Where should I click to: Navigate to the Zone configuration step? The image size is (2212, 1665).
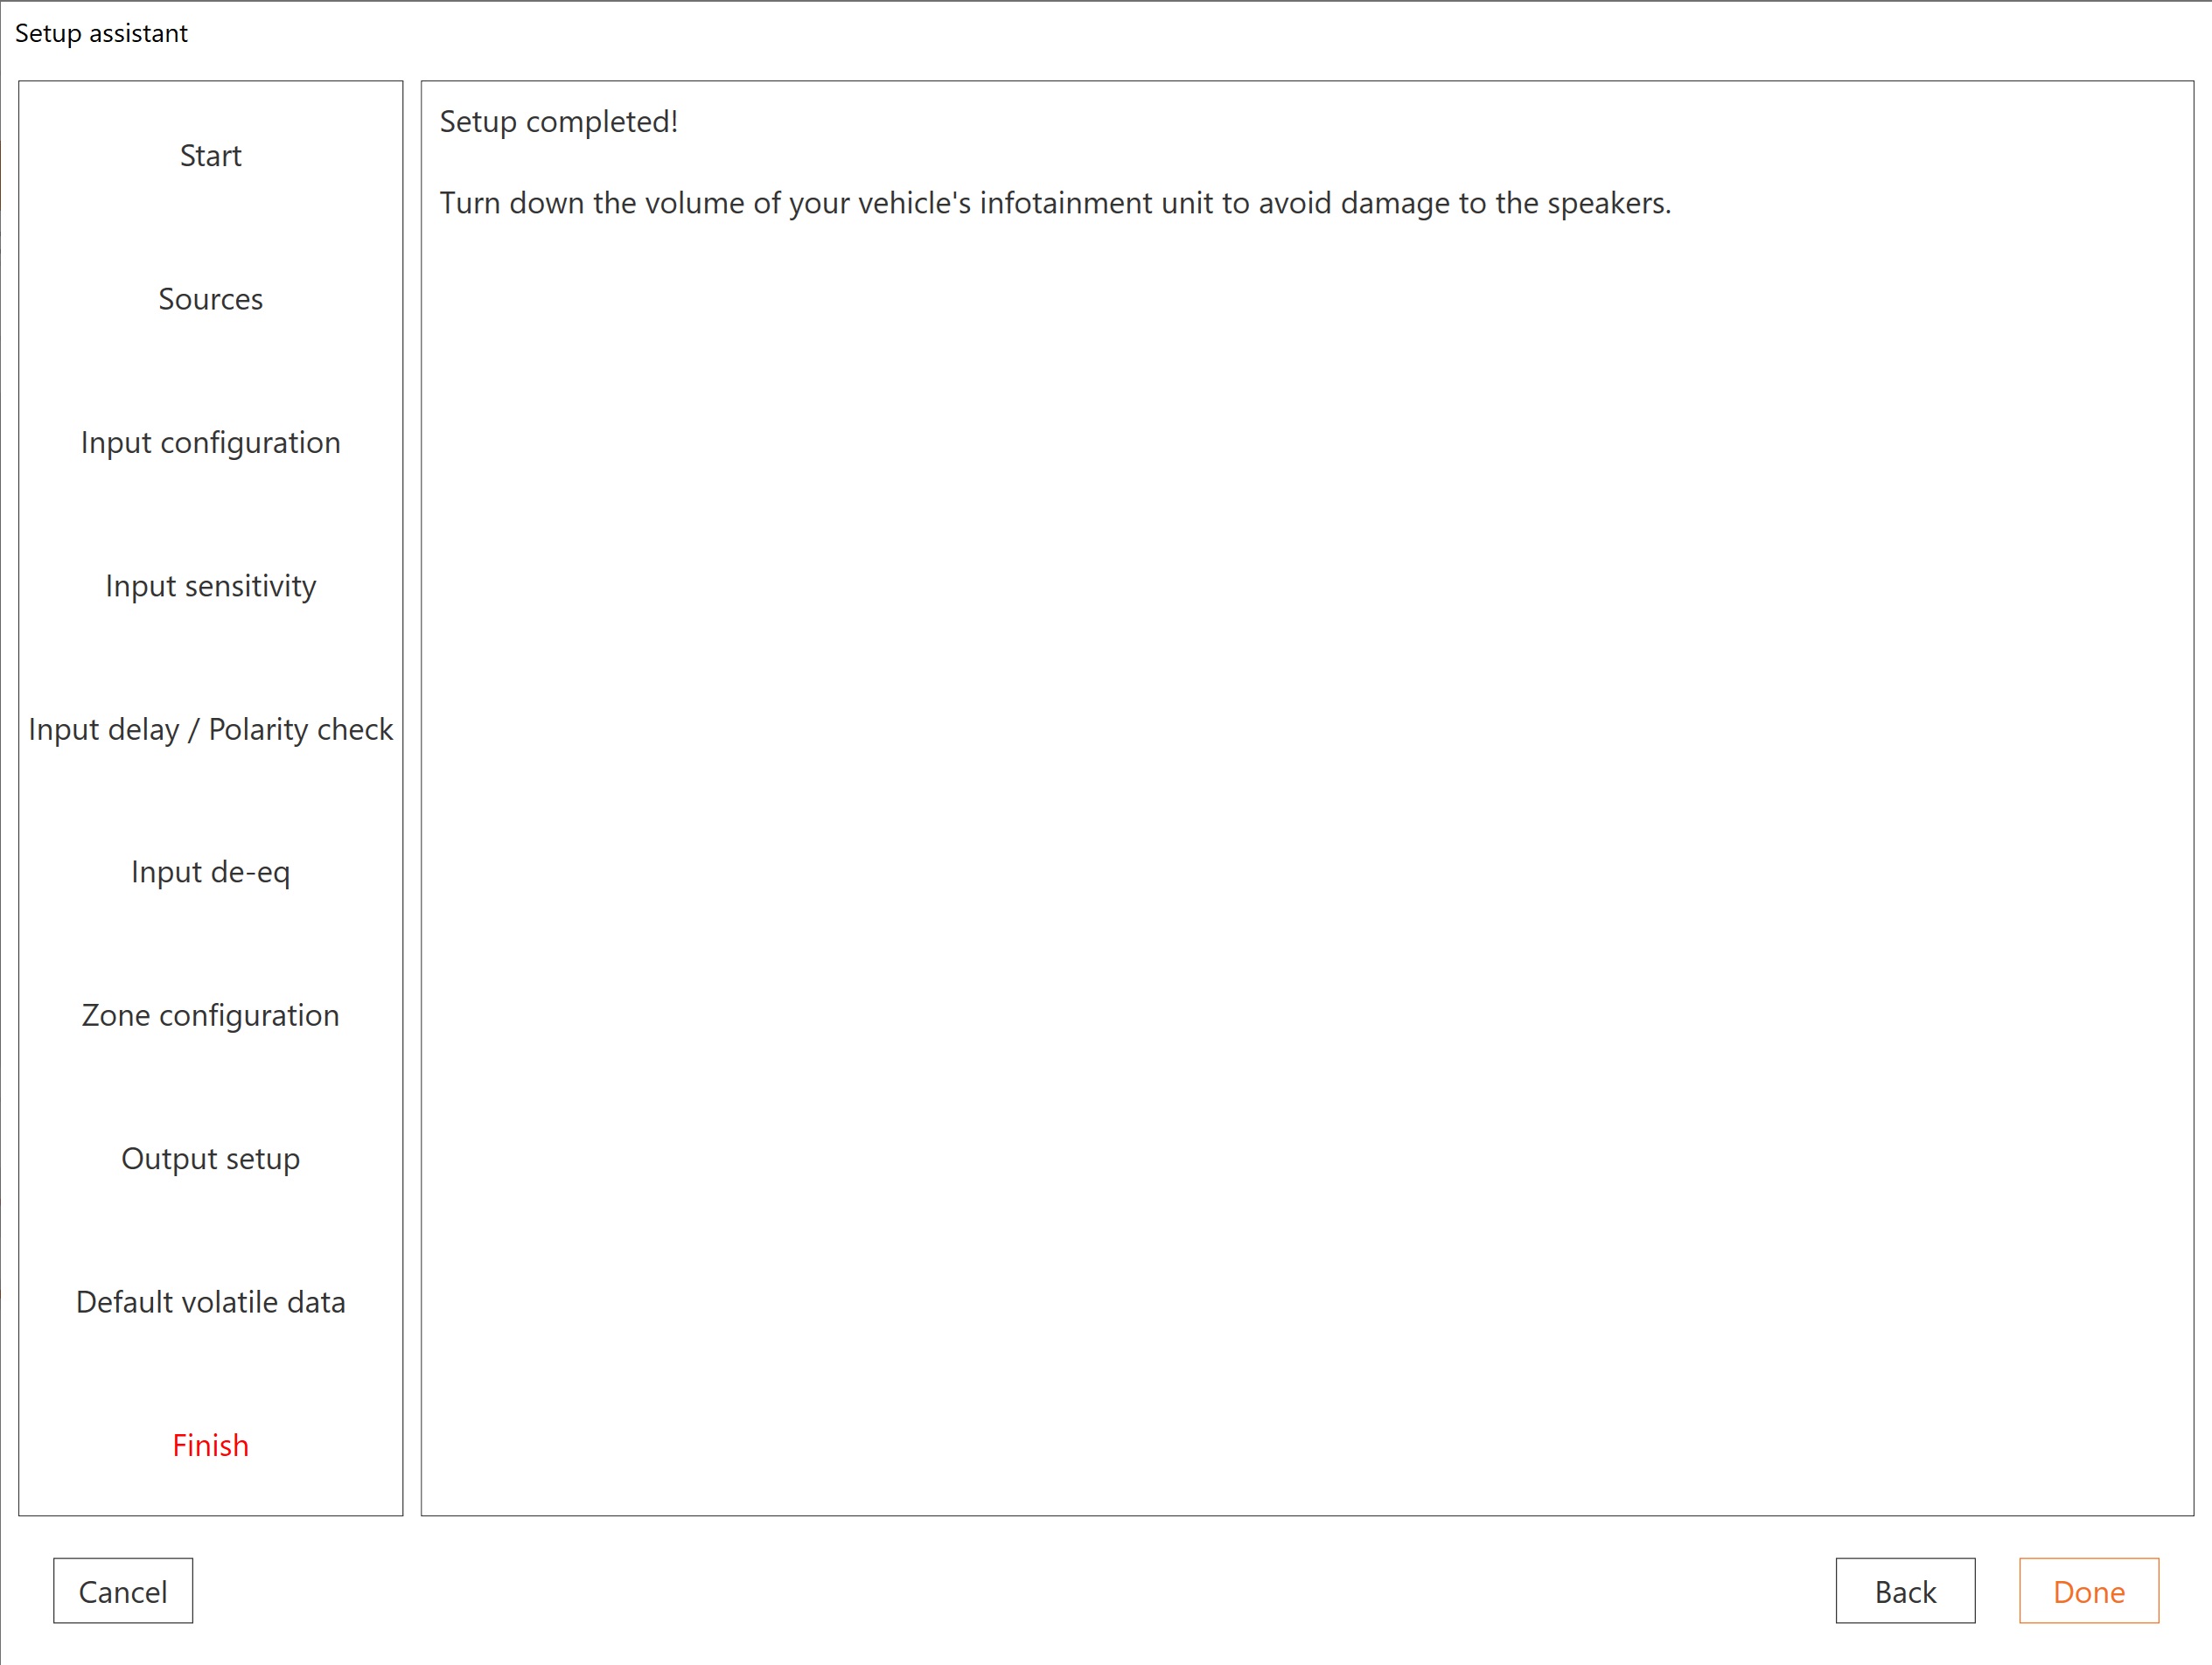[210, 1015]
